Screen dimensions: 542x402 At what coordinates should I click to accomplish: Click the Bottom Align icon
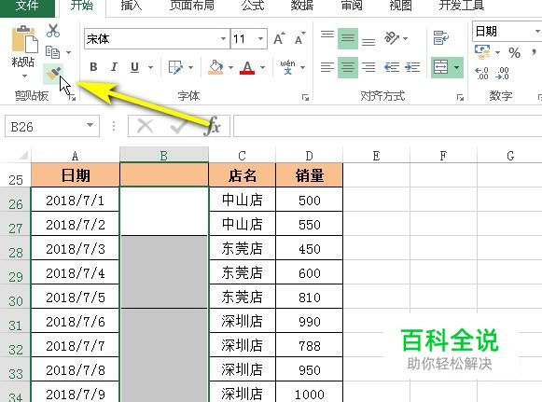(x=368, y=42)
